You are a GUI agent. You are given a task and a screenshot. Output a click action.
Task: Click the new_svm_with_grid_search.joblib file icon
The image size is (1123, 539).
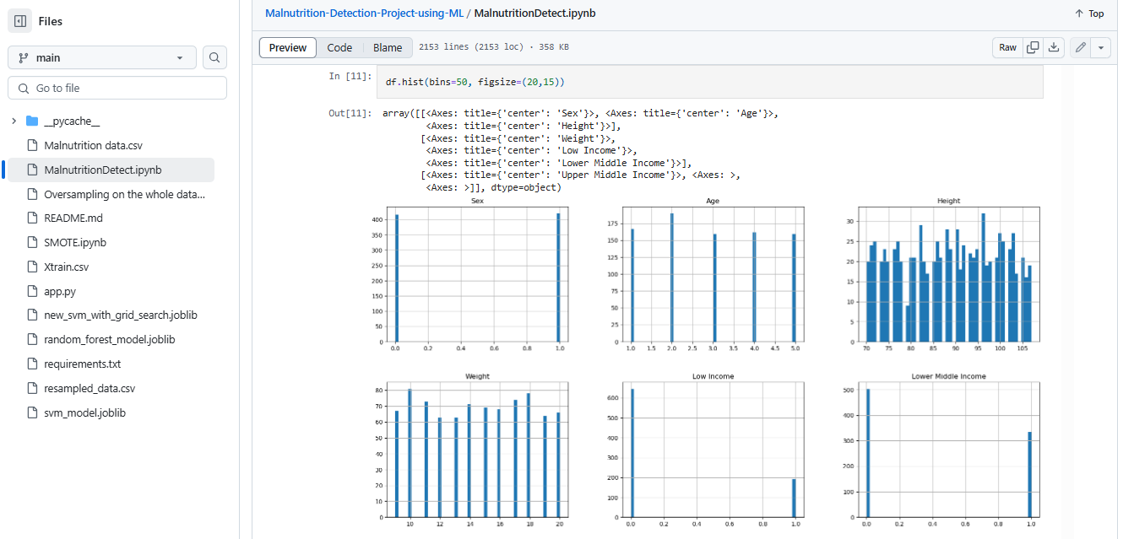point(32,315)
